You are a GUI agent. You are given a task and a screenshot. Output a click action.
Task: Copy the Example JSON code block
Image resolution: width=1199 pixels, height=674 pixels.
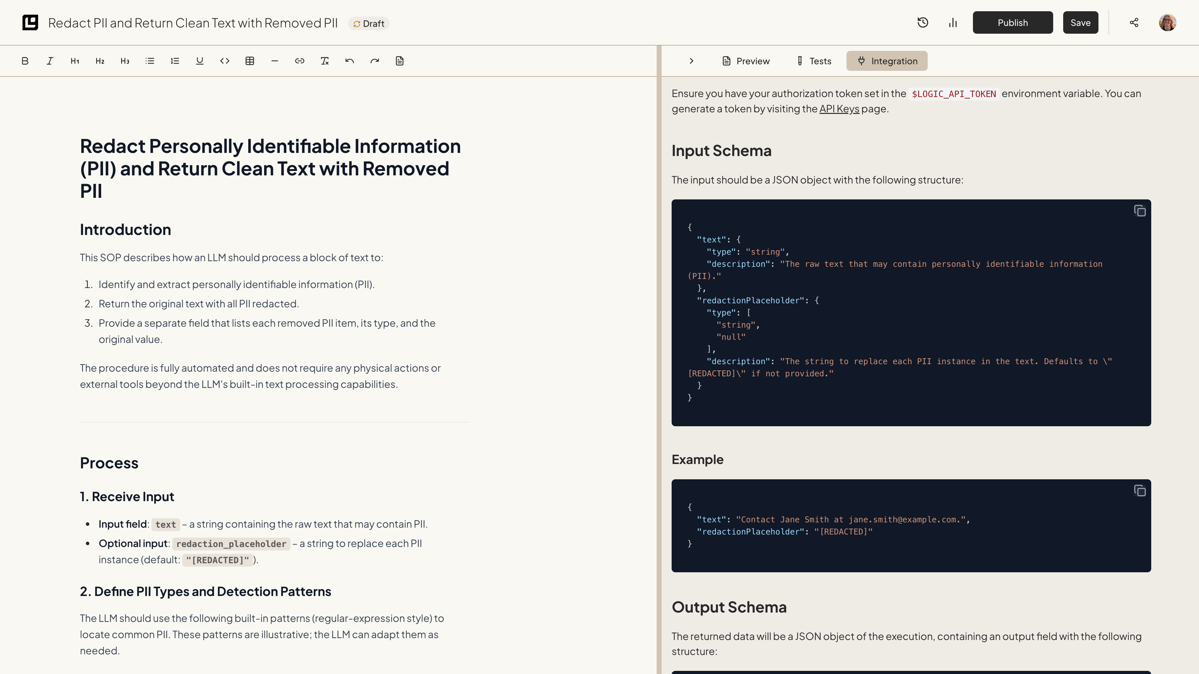coord(1139,491)
